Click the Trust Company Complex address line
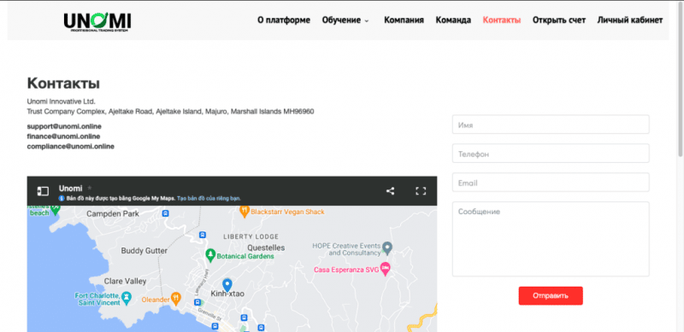This screenshot has width=684, height=332. tap(170, 112)
